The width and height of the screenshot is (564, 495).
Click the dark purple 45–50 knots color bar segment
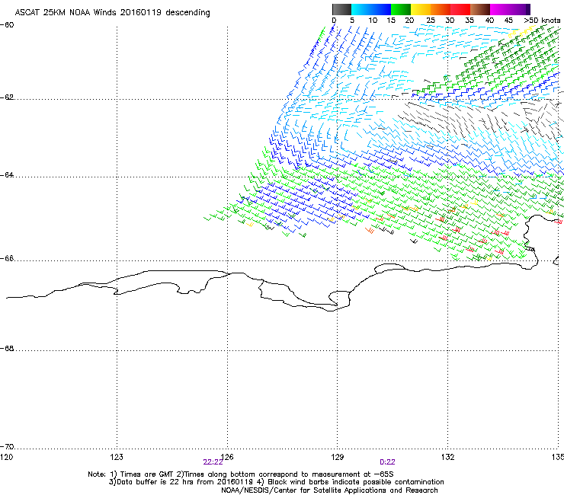pyautogui.click(x=520, y=9)
